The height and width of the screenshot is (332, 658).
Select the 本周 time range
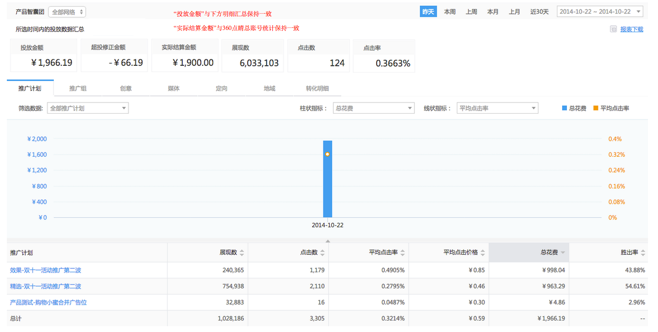(x=450, y=12)
